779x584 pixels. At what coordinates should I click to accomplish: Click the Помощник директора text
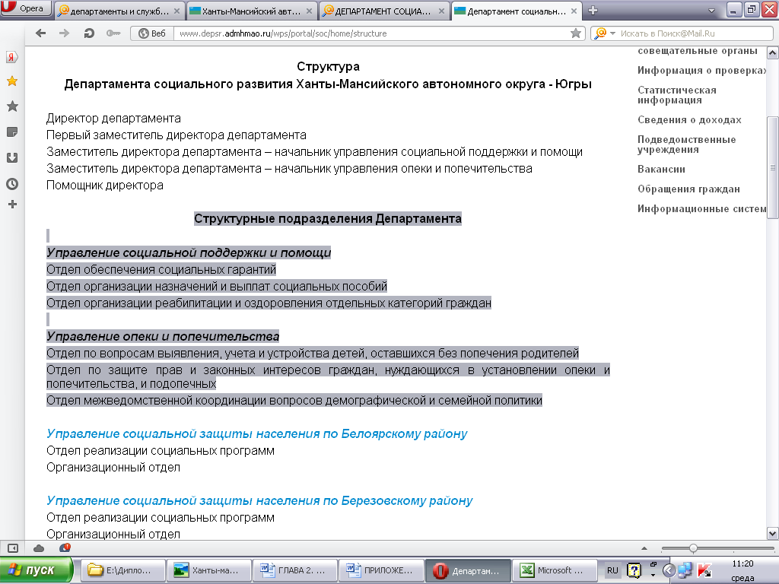105,186
